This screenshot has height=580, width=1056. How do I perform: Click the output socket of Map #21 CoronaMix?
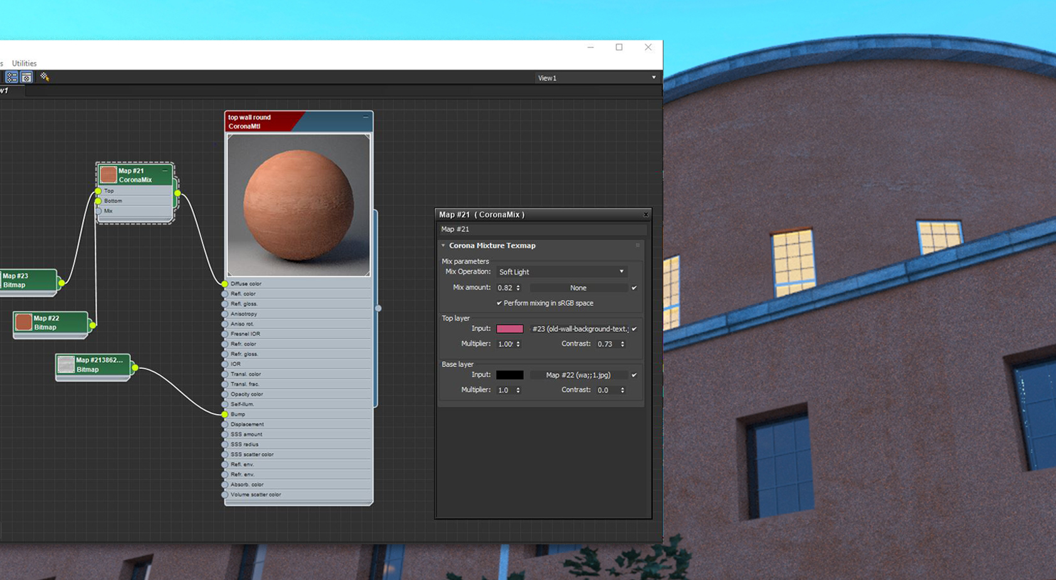(177, 194)
